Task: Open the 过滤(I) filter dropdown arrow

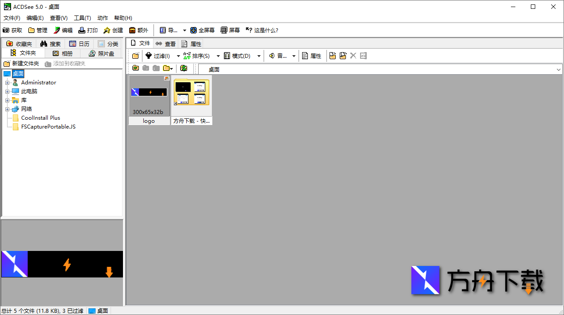Action: pos(178,56)
